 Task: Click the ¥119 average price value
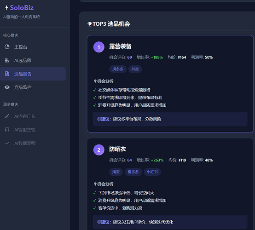coord(182,160)
